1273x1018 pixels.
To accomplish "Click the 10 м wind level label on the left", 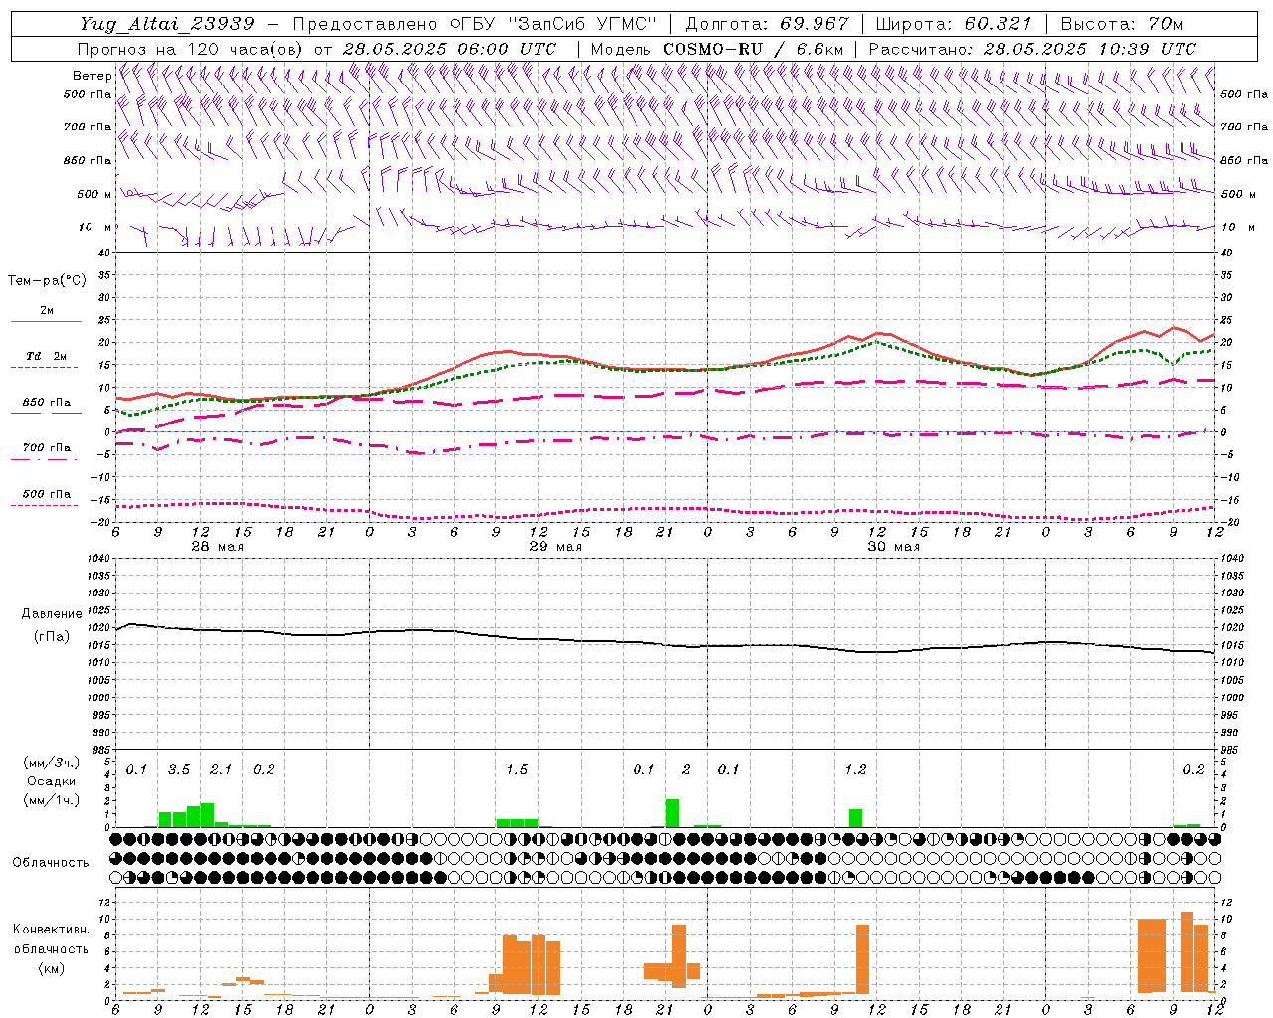I will tap(95, 228).
